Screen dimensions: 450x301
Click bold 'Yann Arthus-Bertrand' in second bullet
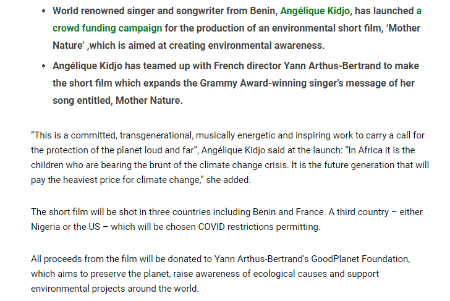[x=333, y=66]
